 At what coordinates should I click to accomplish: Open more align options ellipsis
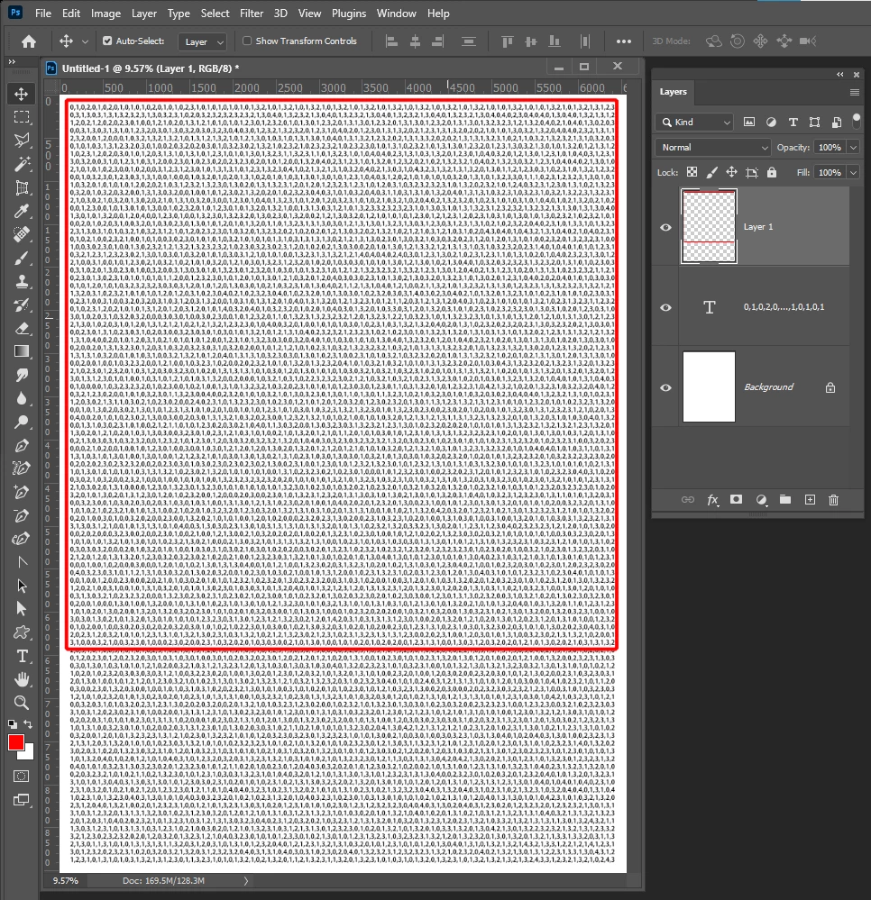(x=623, y=41)
